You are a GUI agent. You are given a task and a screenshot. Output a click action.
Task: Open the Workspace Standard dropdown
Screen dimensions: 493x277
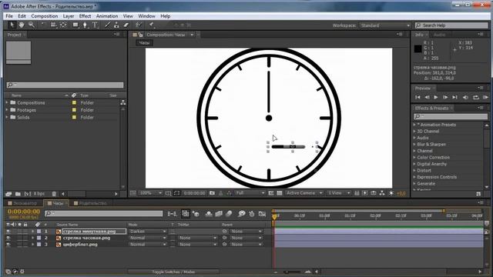pos(385,25)
